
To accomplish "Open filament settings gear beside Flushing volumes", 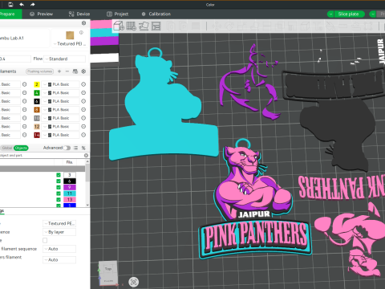I will point(83,71).
